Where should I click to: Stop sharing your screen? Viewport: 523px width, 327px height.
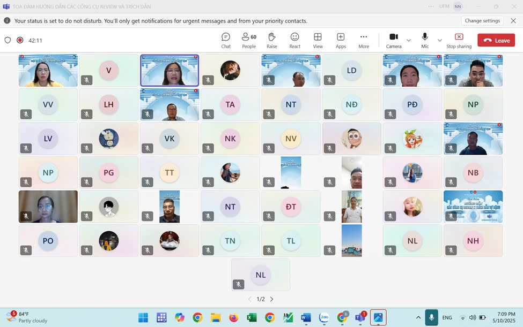click(459, 40)
